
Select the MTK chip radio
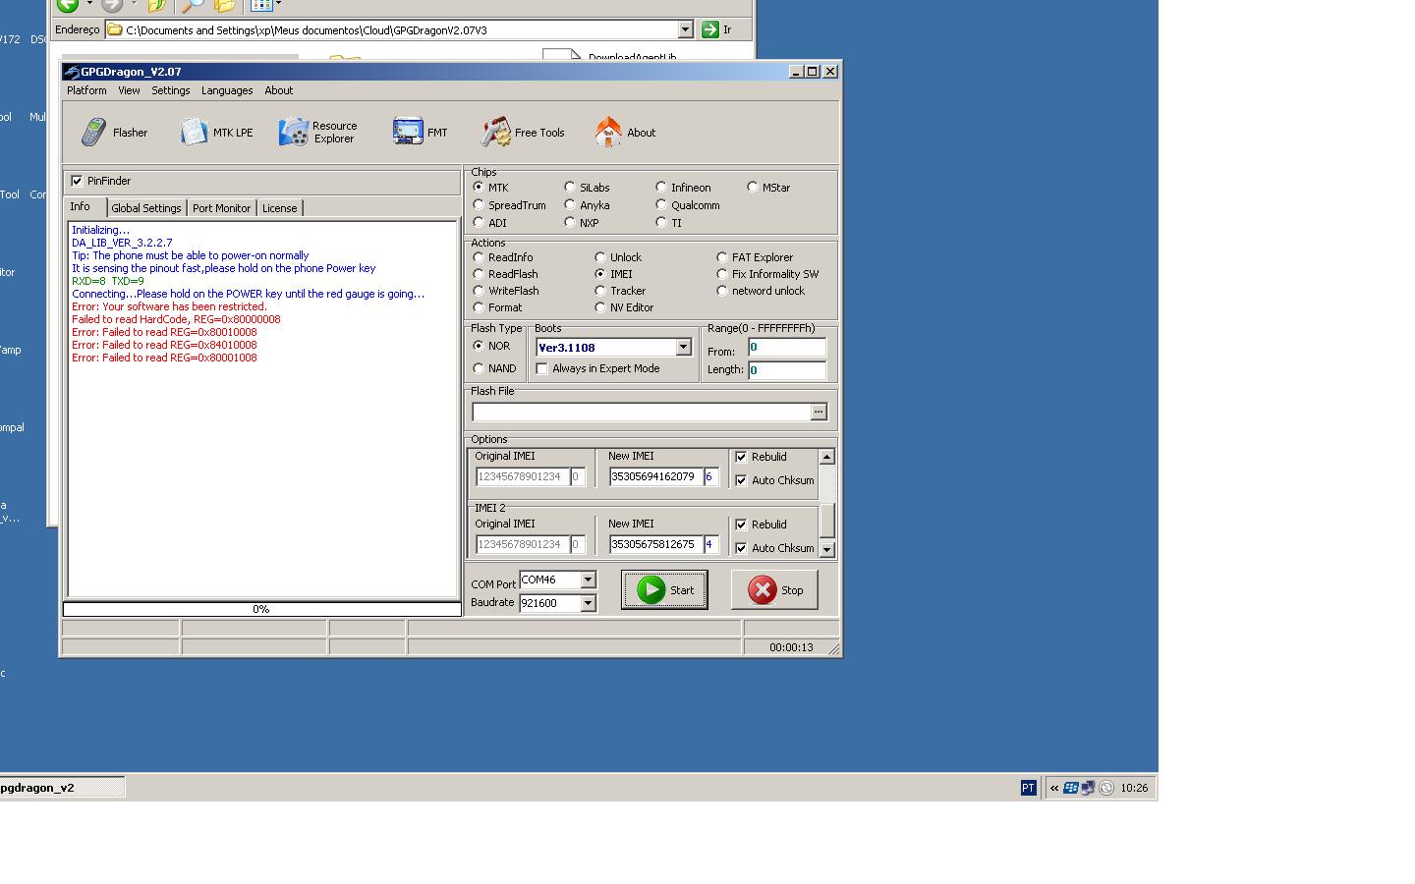pos(479,187)
